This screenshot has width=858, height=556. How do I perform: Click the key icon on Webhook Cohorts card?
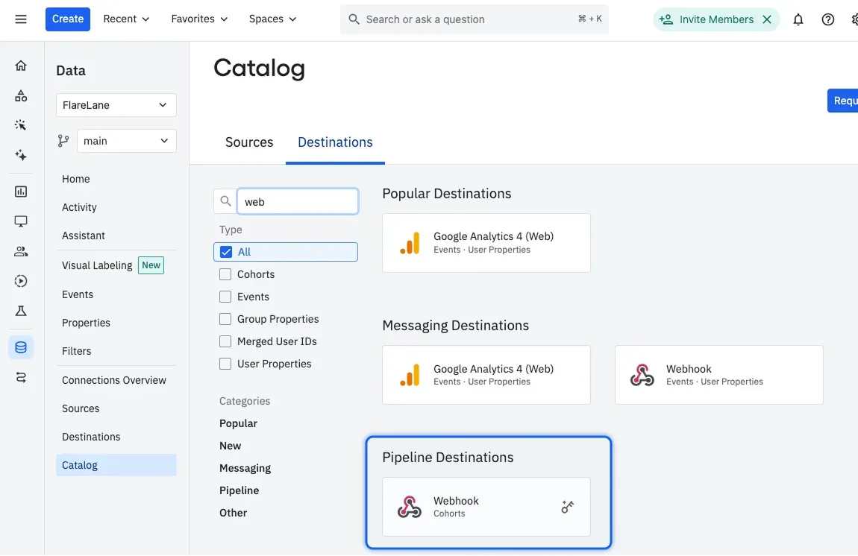(x=568, y=507)
